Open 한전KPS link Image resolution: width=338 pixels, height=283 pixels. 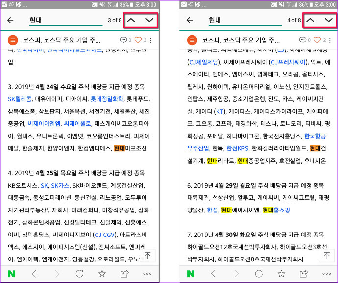[237, 148]
